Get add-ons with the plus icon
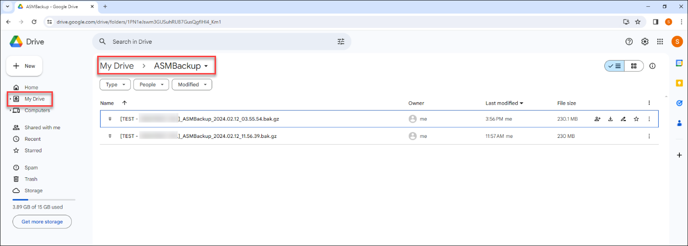This screenshot has width=688, height=246. pos(679,155)
